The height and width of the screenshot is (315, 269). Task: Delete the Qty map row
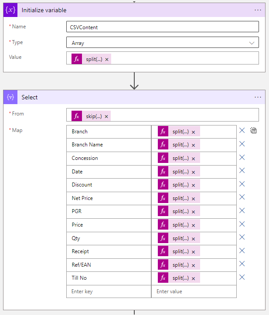point(242,237)
